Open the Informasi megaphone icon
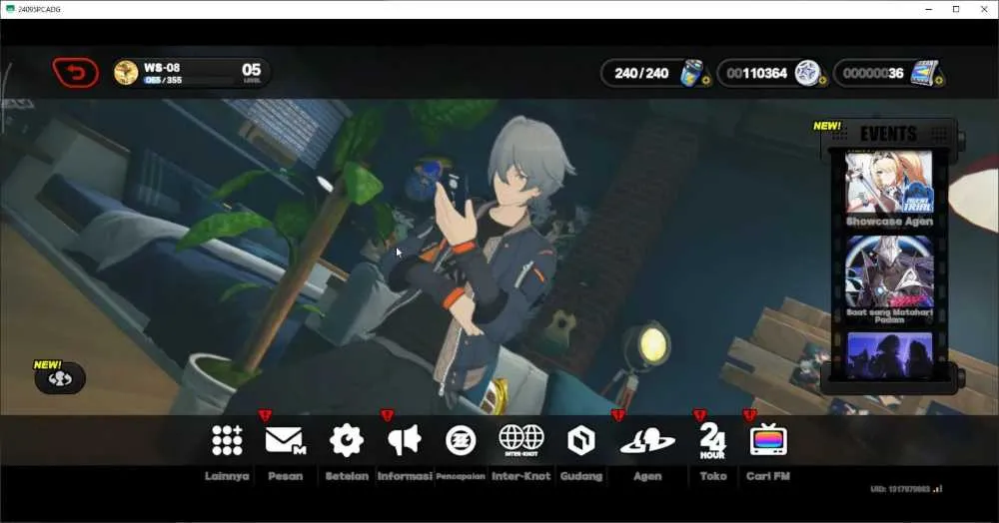Screen dimensions: 999x523 (x=405, y=440)
